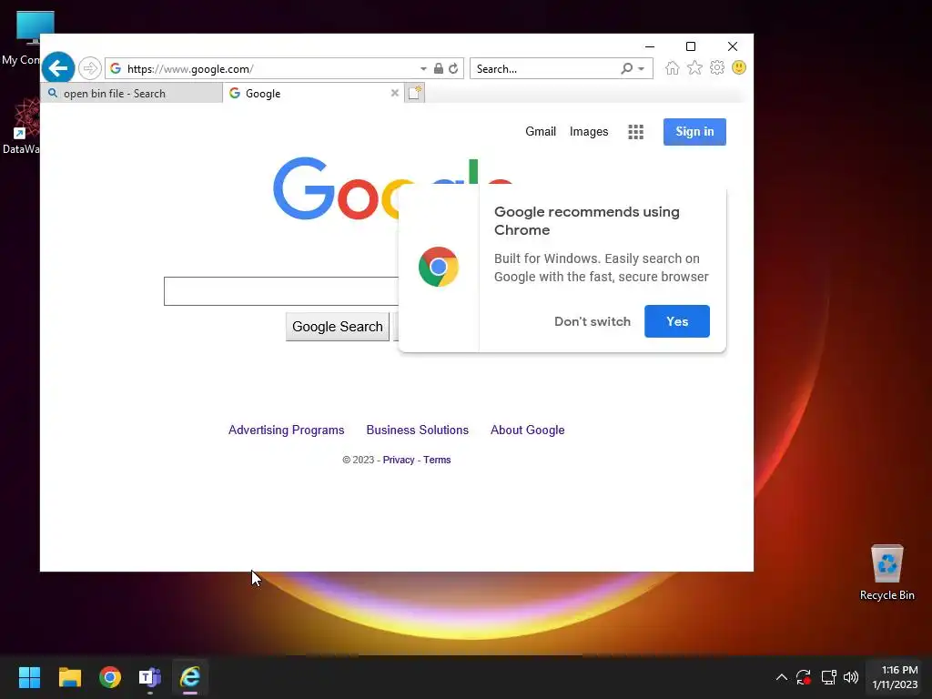932x699 pixels.
Task: Open Microsoft Teams from the taskbar
Action: 150,677
